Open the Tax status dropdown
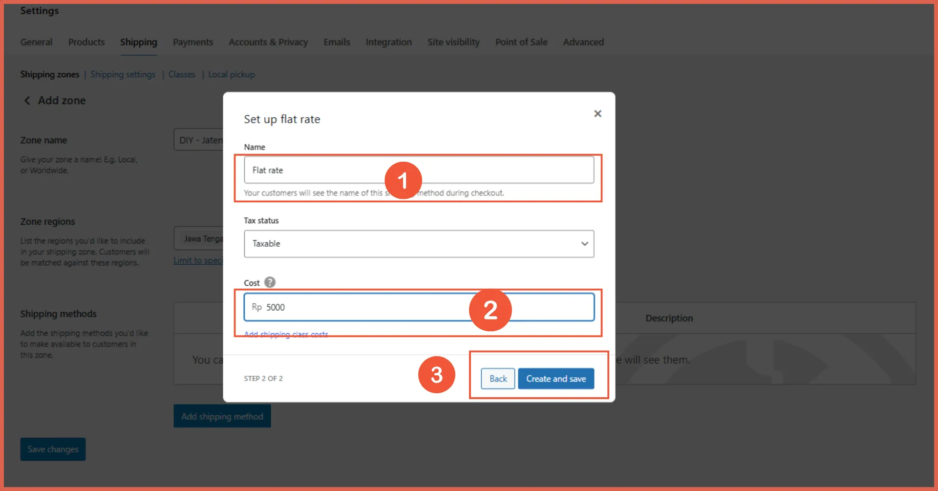 pyautogui.click(x=419, y=244)
